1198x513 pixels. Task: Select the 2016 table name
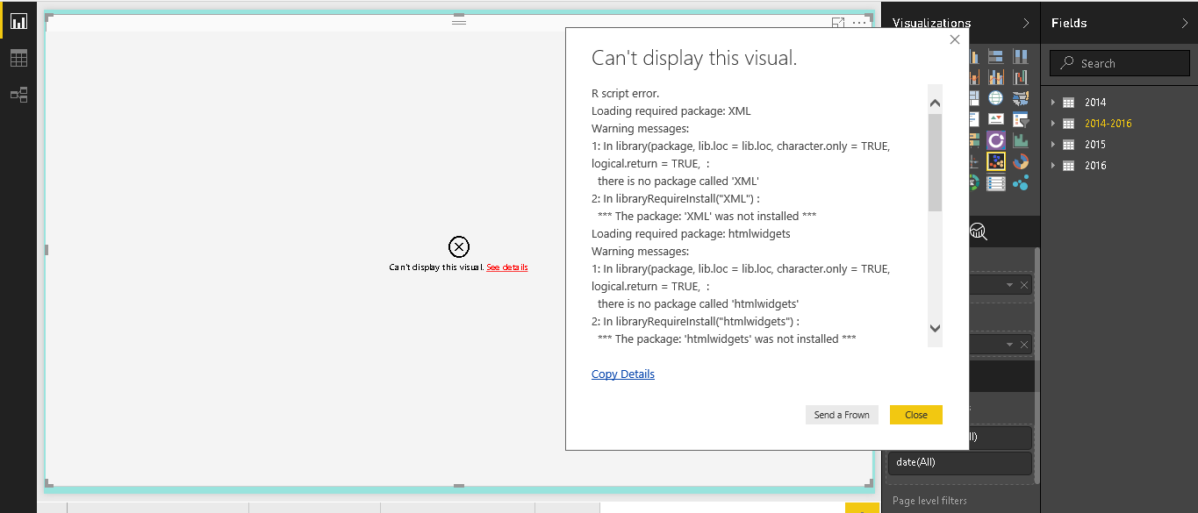coord(1094,166)
